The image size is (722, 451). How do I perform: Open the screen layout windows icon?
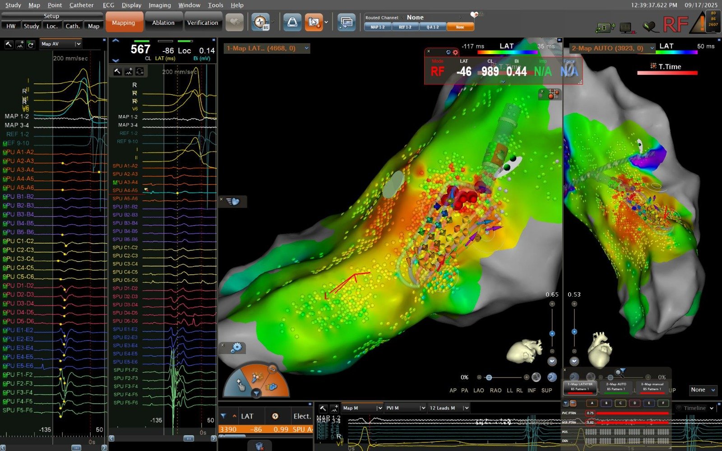pos(346,22)
